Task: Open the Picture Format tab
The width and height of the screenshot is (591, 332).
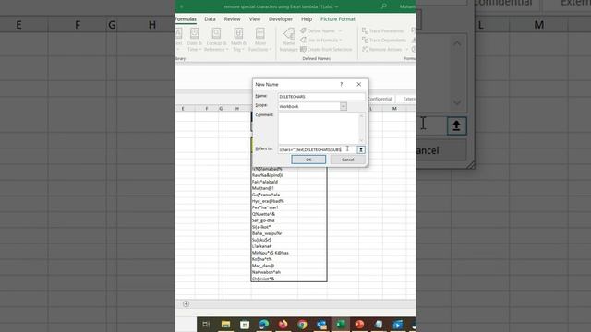Action: (338, 18)
